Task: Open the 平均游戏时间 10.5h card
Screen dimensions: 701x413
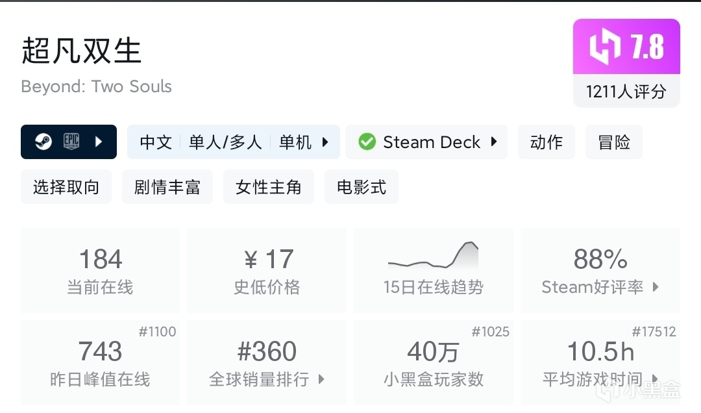Action: pyautogui.click(x=600, y=362)
